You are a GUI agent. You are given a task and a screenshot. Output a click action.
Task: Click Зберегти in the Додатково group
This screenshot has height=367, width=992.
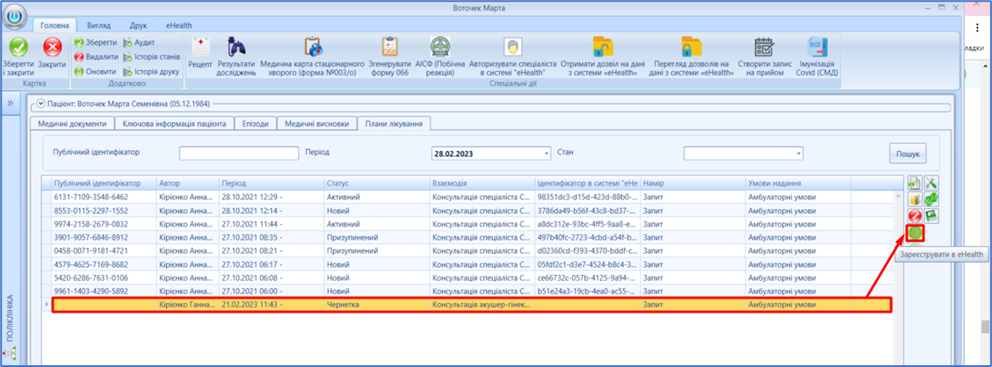coord(96,42)
